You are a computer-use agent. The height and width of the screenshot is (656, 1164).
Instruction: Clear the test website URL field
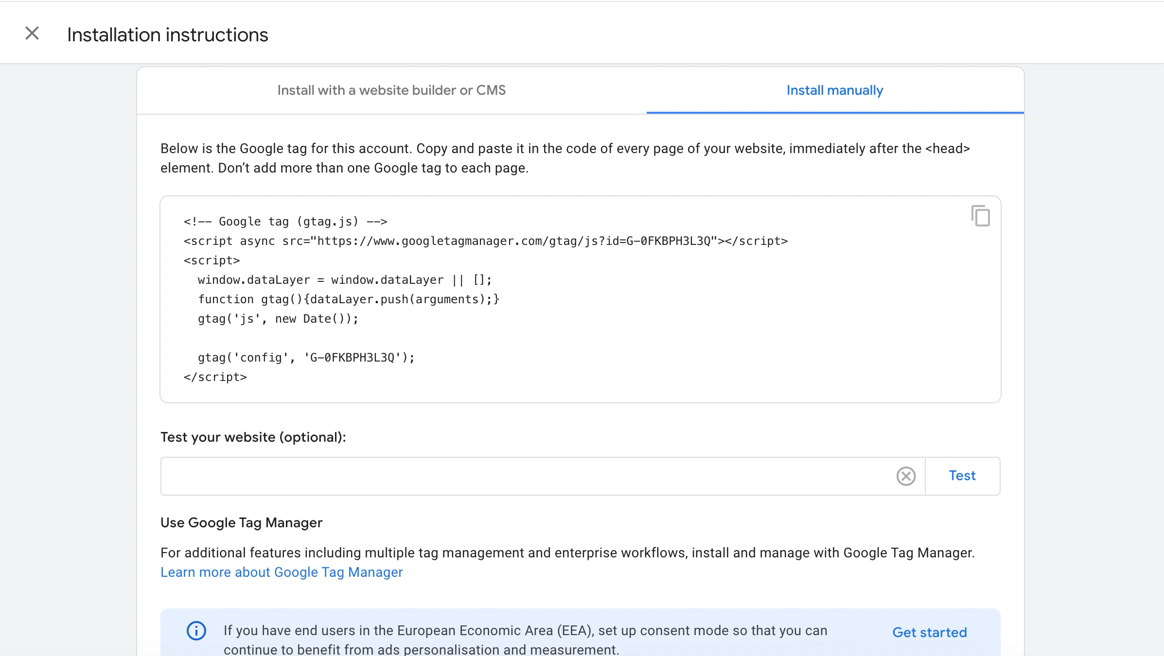click(906, 476)
